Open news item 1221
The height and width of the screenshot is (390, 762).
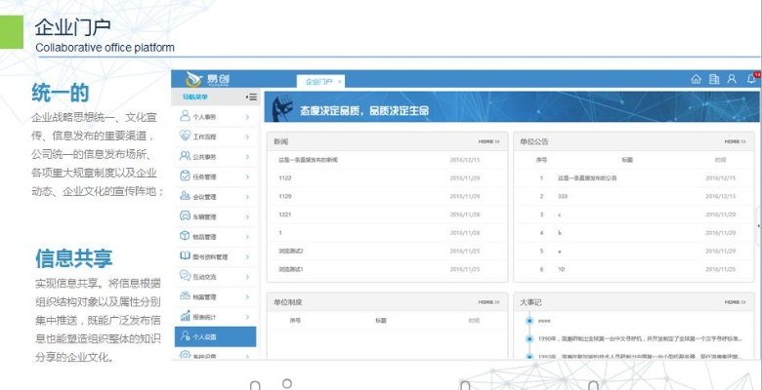285,214
